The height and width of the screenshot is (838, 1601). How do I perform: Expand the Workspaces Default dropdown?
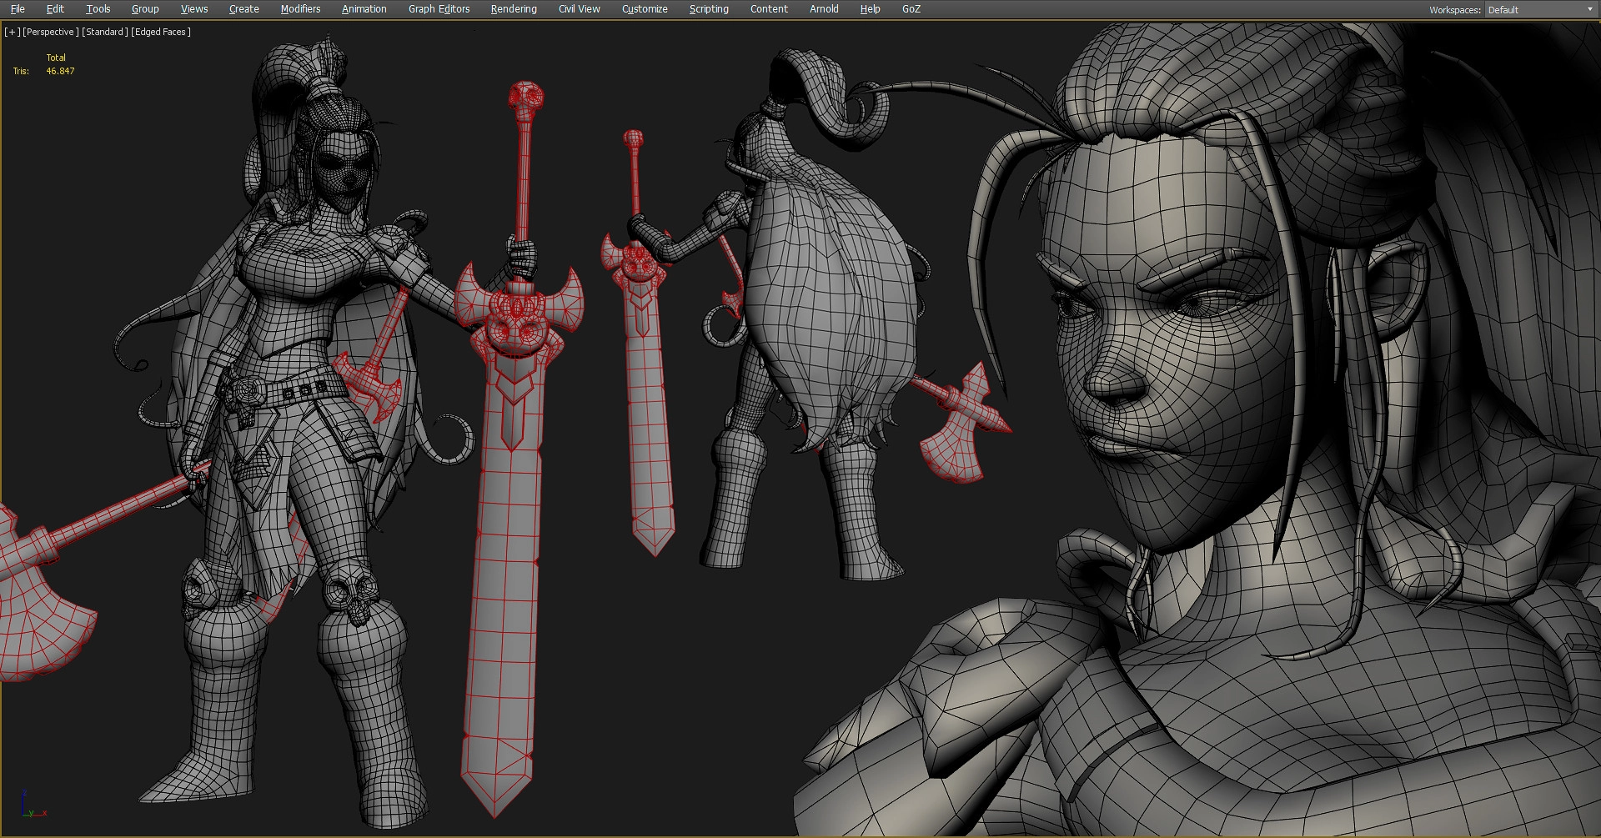click(1541, 10)
